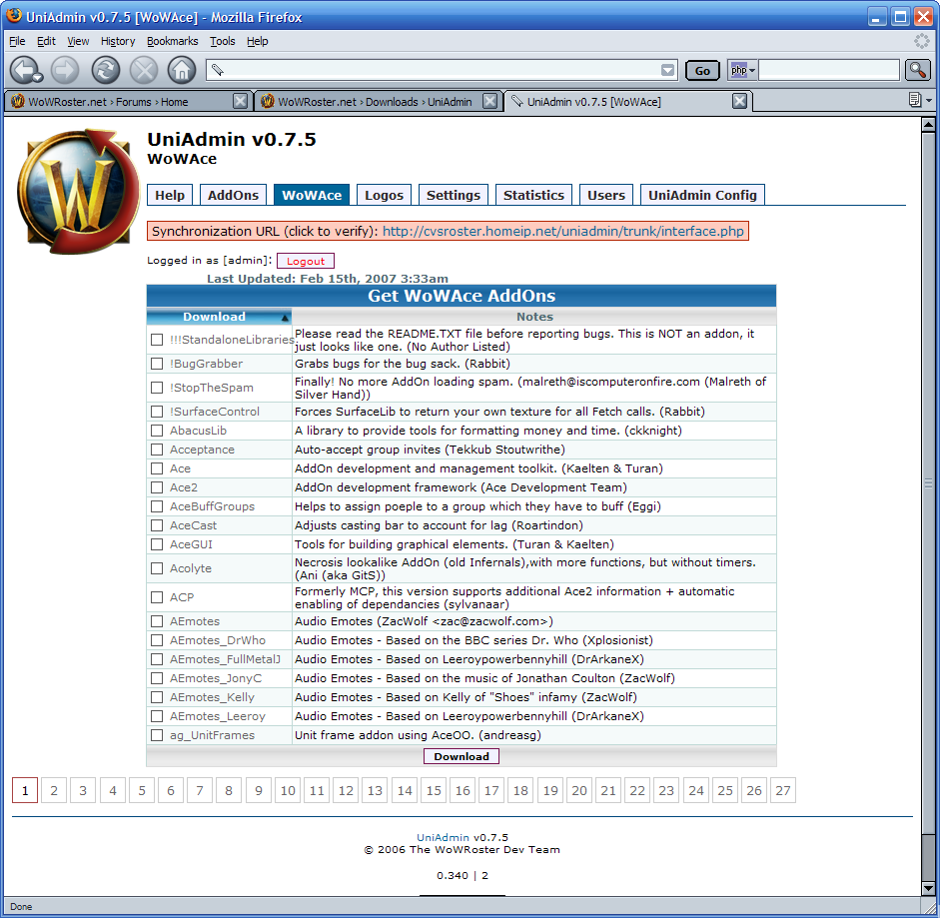Image resolution: width=940 pixels, height=918 pixels.
Task: Open the History menu
Action: 118,41
